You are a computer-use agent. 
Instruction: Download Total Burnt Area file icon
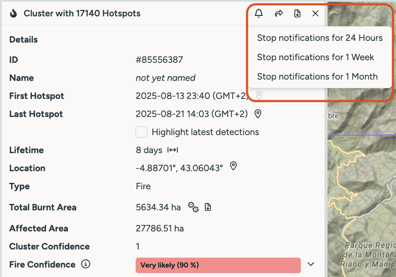tap(208, 207)
